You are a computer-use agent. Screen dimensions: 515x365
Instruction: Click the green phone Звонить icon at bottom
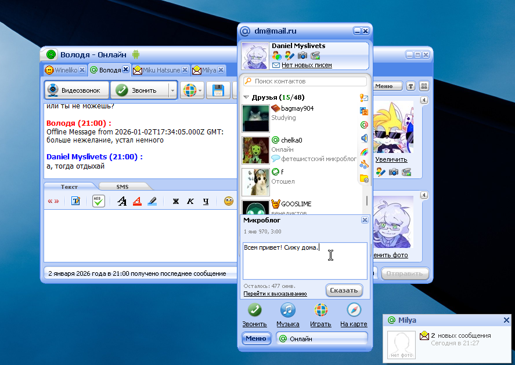[x=254, y=310]
